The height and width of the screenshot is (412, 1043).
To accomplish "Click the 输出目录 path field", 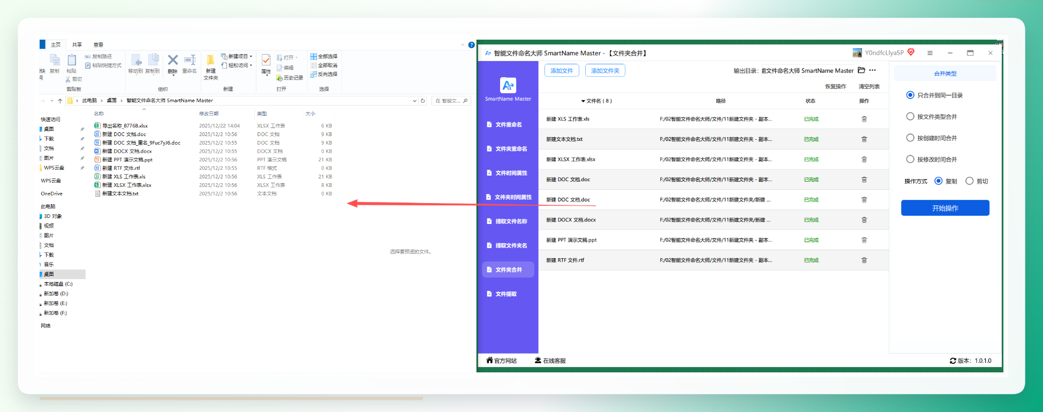I will coord(807,71).
